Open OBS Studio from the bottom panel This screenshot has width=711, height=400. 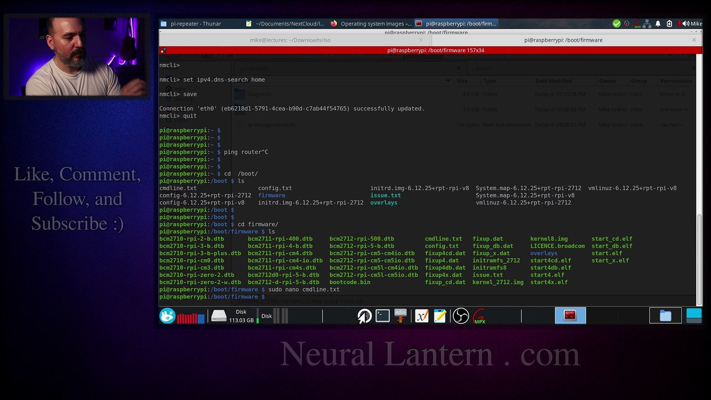point(460,316)
